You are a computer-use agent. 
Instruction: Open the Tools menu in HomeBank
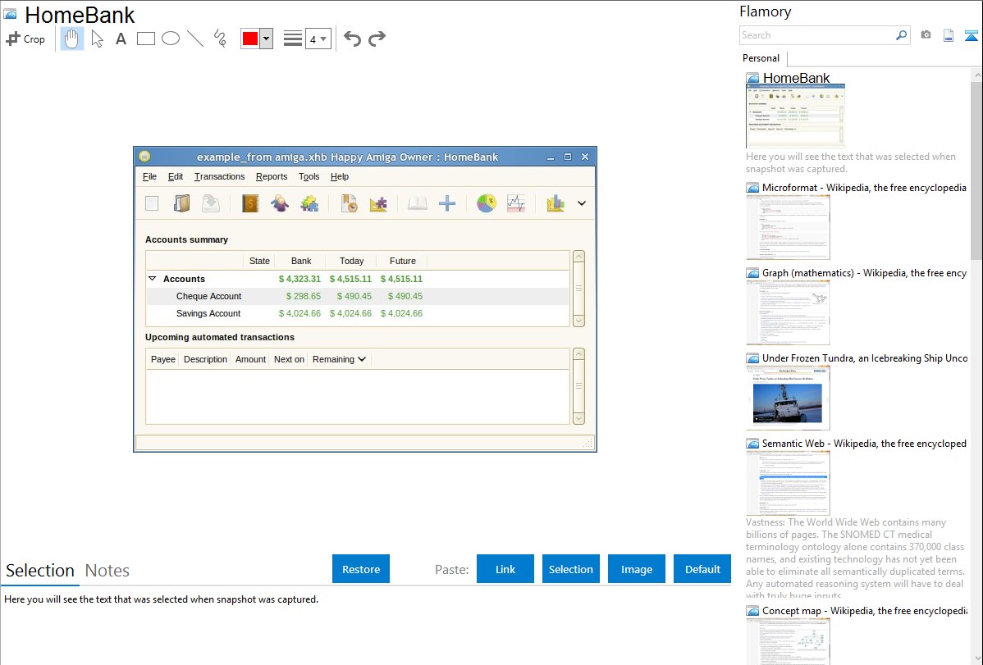309,177
